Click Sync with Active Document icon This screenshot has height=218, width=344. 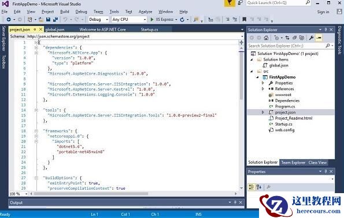(287, 38)
